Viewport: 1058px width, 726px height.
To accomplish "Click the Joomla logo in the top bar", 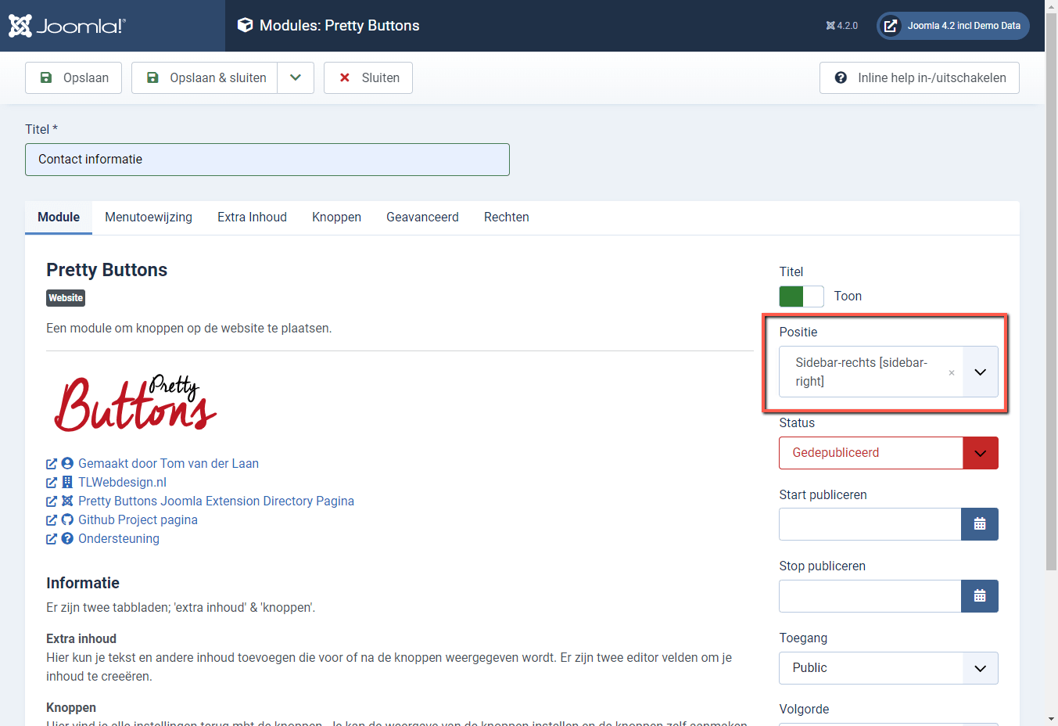I will pyautogui.click(x=66, y=25).
